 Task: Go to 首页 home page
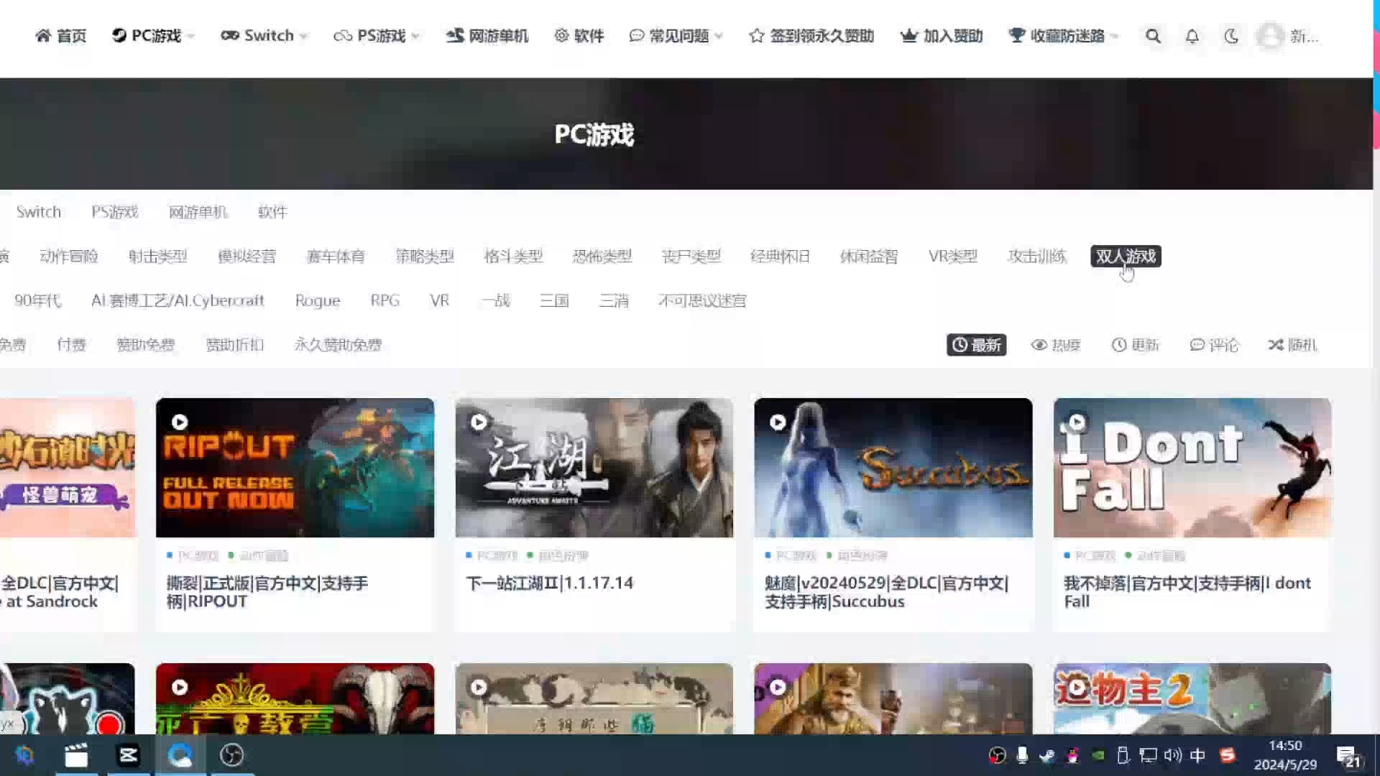[x=61, y=36]
